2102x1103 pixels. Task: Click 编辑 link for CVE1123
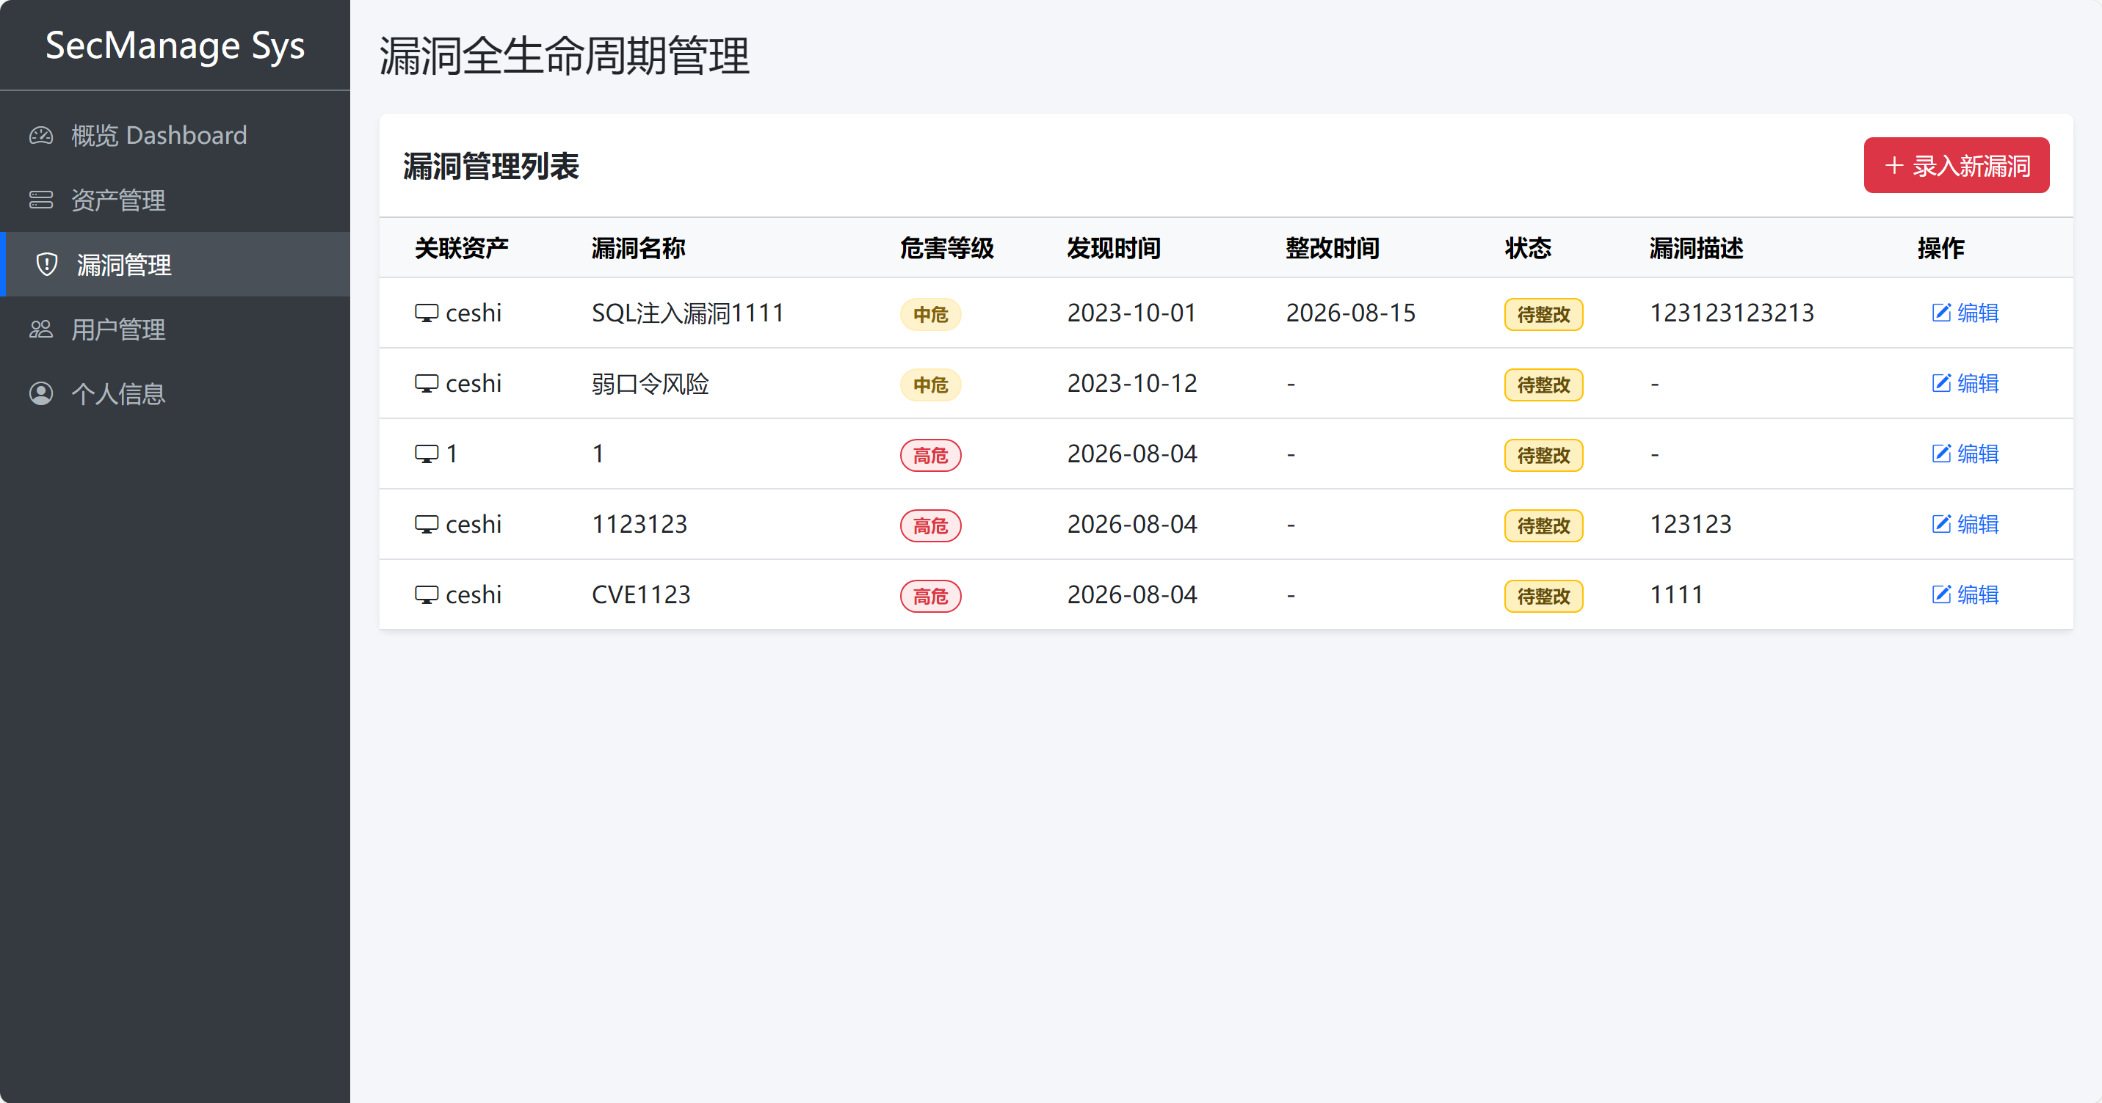tap(1965, 594)
